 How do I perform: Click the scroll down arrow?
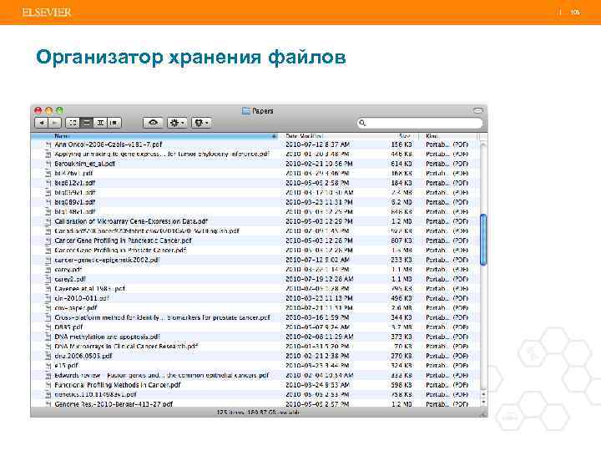point(483,403)
